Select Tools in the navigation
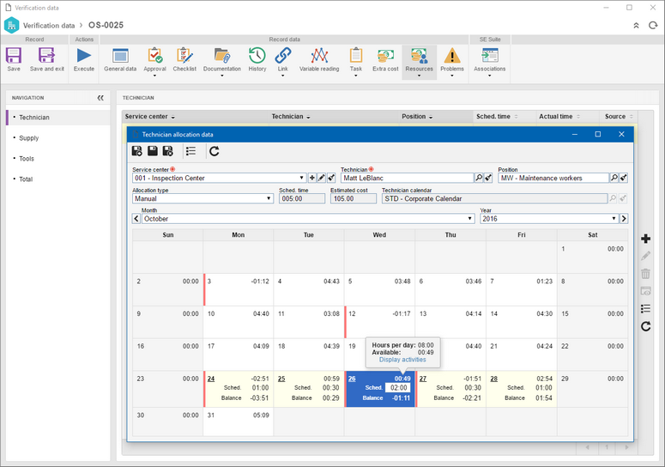Screen dimensions: 665x467 tap(57, 159)
